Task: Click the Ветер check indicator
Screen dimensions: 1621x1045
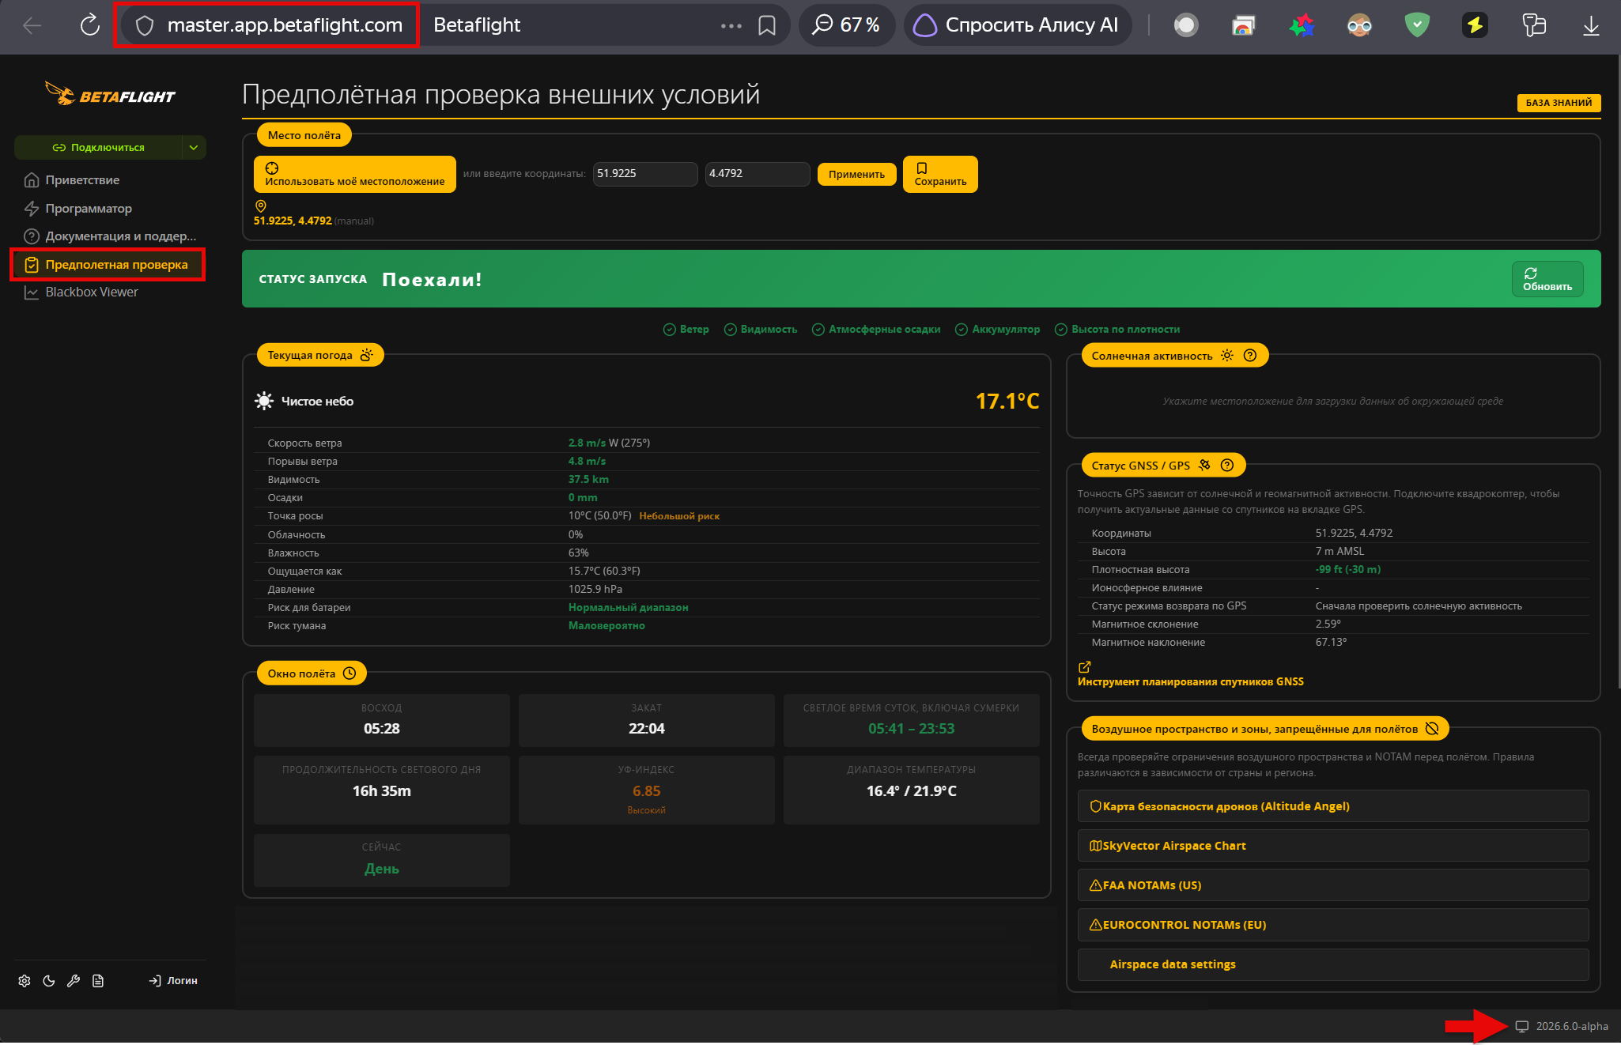Action: click(686, 330)
